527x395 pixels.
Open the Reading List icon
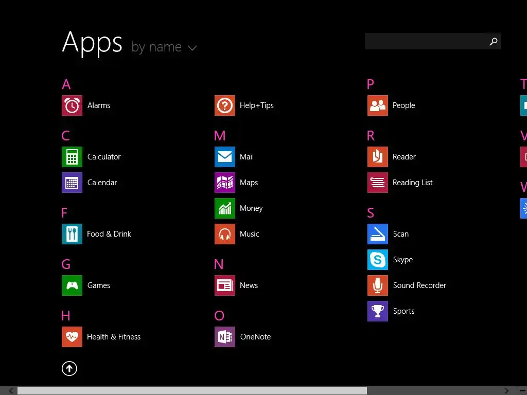point(378,183)
